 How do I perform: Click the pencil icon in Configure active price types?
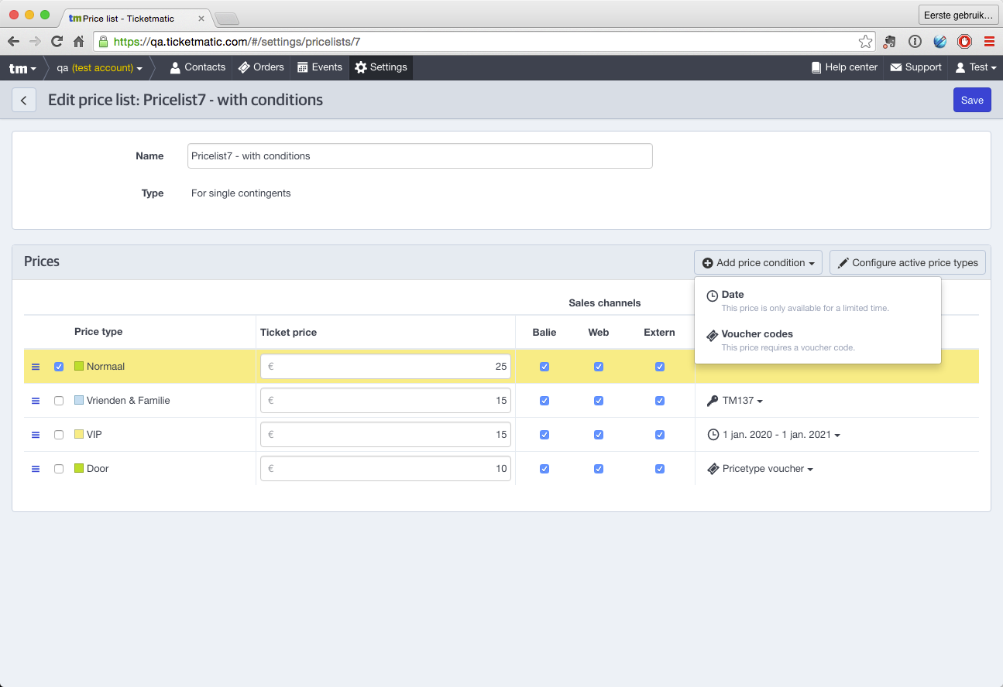(x=843, y=263)
